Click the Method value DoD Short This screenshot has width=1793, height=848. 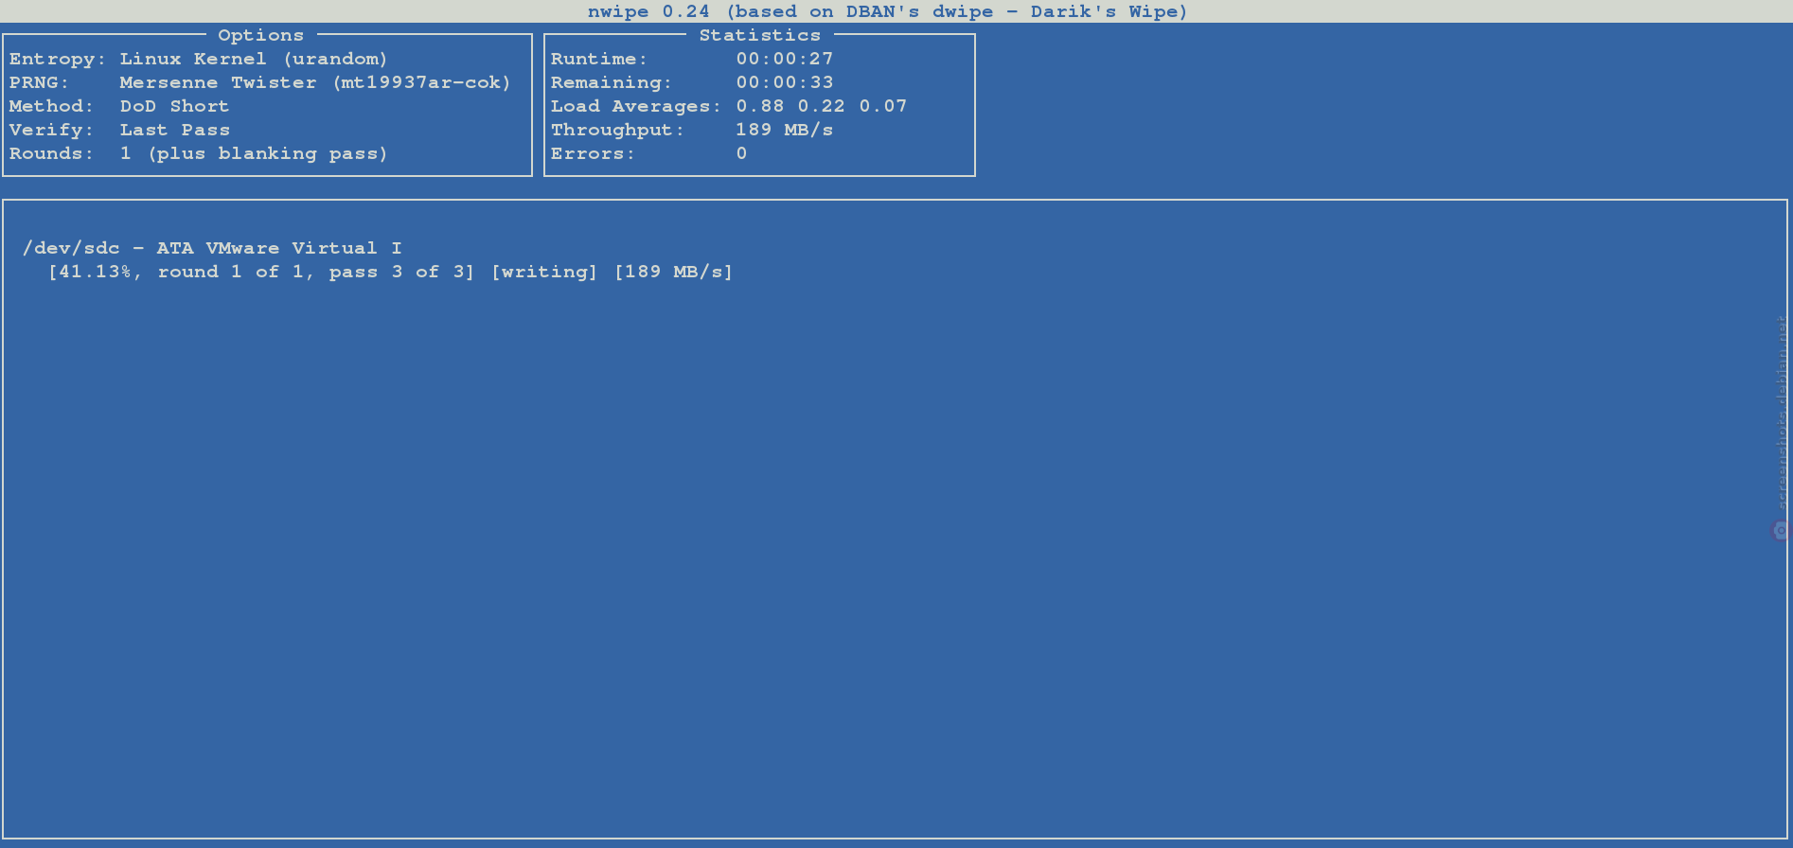point(174,106)
